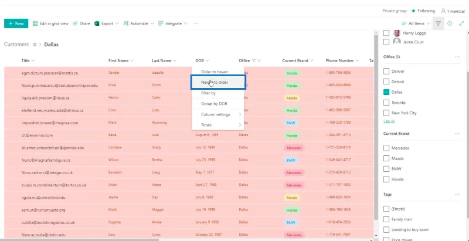Check the Mazda brand filter
Screen dimensions: 469x241
point(386,158)
